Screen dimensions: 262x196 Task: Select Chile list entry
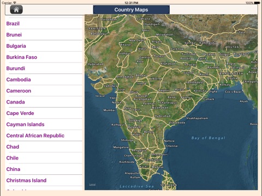tap(44, 158)
